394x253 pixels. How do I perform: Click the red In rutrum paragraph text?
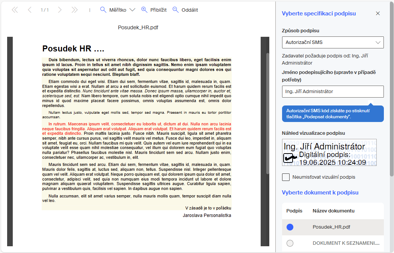point(137,129)
